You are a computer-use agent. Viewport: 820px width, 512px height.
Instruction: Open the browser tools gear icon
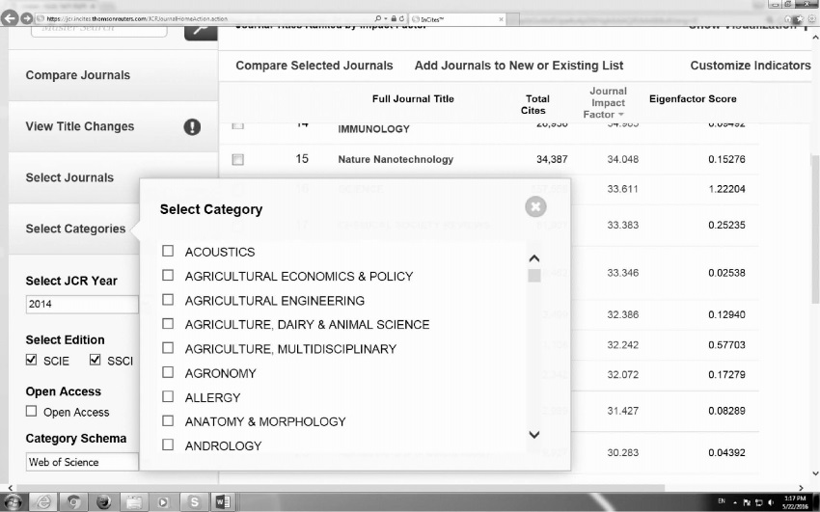[811, 19]
